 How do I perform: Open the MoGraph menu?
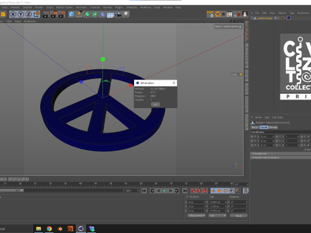[81, 7]
